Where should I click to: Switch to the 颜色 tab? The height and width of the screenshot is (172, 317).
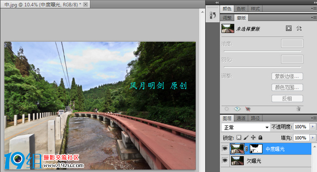227,9
